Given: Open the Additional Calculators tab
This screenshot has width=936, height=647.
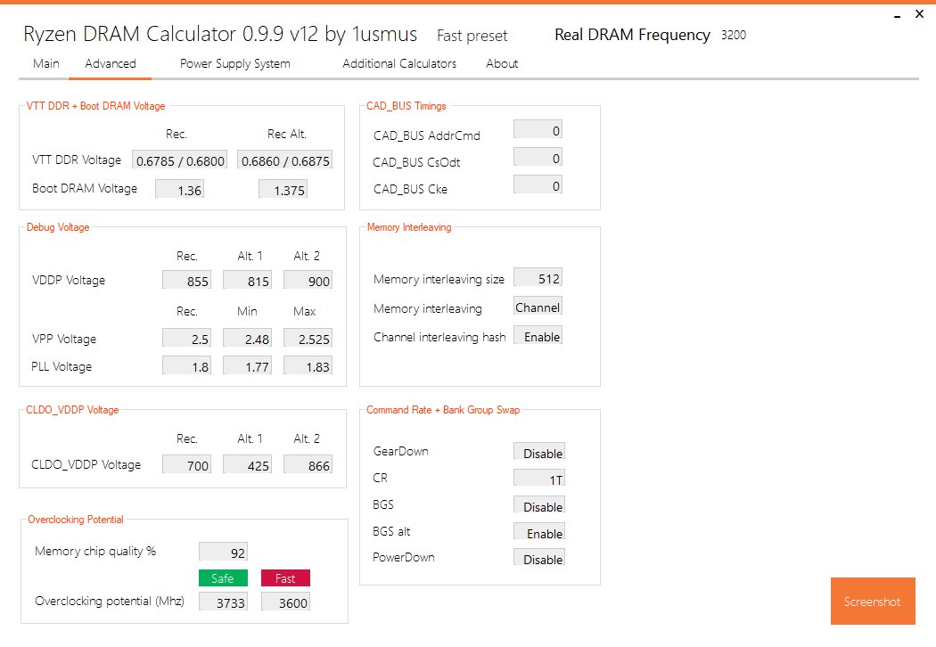Looking at the screenshot, I should click(399, 63).
